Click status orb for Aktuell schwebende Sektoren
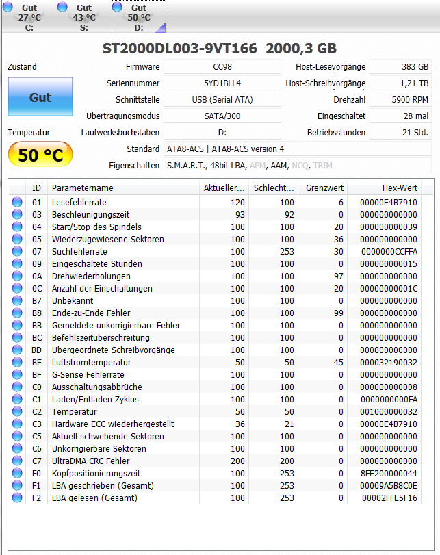 (17, 436)
